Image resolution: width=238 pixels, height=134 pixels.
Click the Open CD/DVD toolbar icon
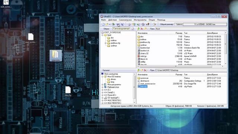[113, 24]
